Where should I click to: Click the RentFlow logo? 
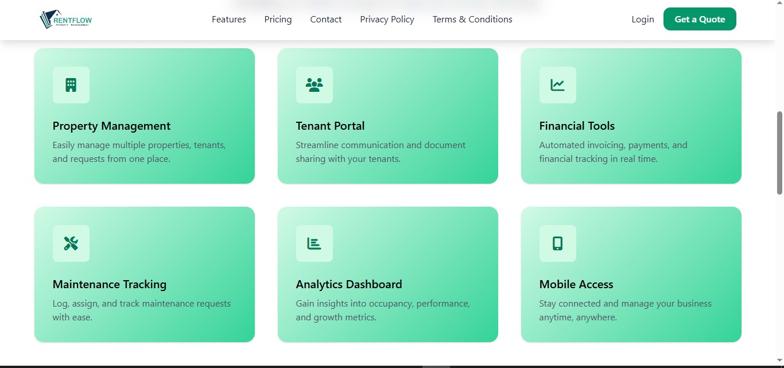[x=65, y=19]
